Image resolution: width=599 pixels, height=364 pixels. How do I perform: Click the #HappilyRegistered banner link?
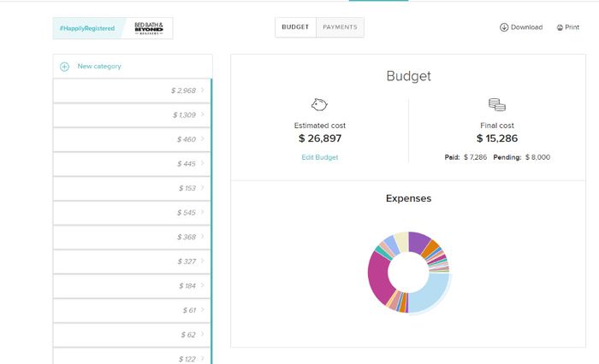87,28
